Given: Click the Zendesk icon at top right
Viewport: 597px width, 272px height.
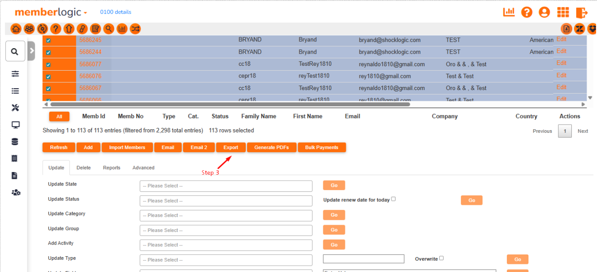Looking at the screenshot, I should [x=580, y=29].
